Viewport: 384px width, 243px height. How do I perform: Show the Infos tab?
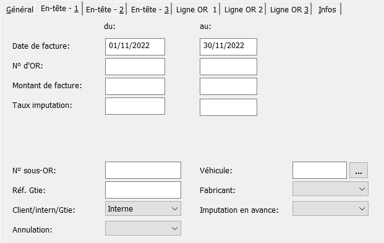(x=327, y=9)
